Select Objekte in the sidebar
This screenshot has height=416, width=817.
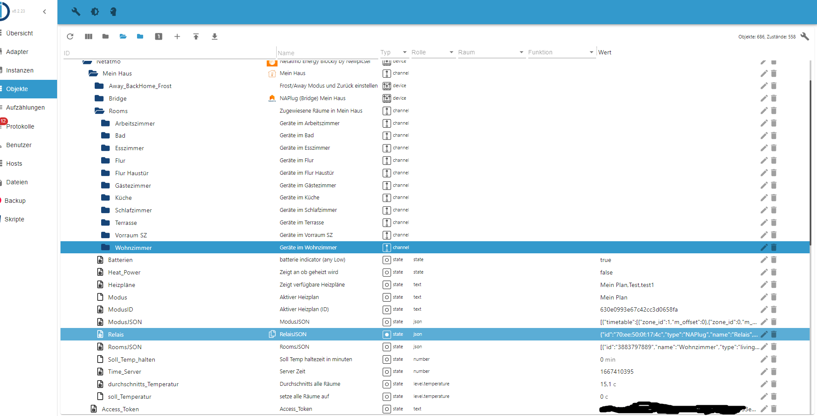pos(29,89)
